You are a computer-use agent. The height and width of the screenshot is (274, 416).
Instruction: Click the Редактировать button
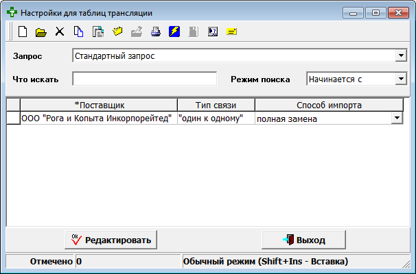click(111, 240)
